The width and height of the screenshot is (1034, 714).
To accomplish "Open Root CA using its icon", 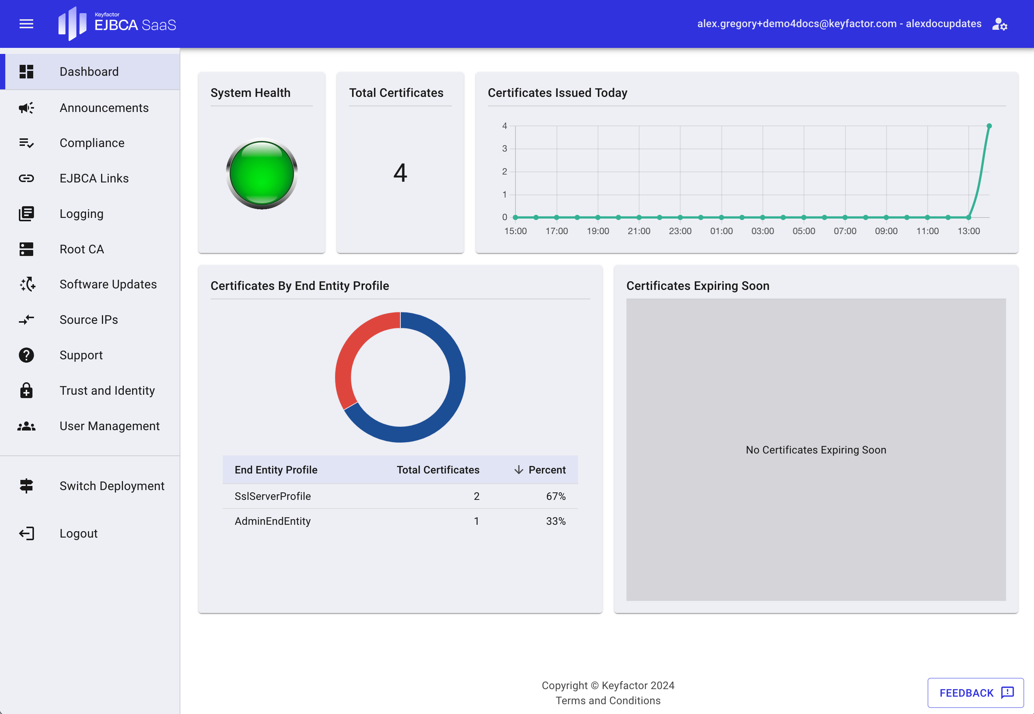I will pos(26,249).
